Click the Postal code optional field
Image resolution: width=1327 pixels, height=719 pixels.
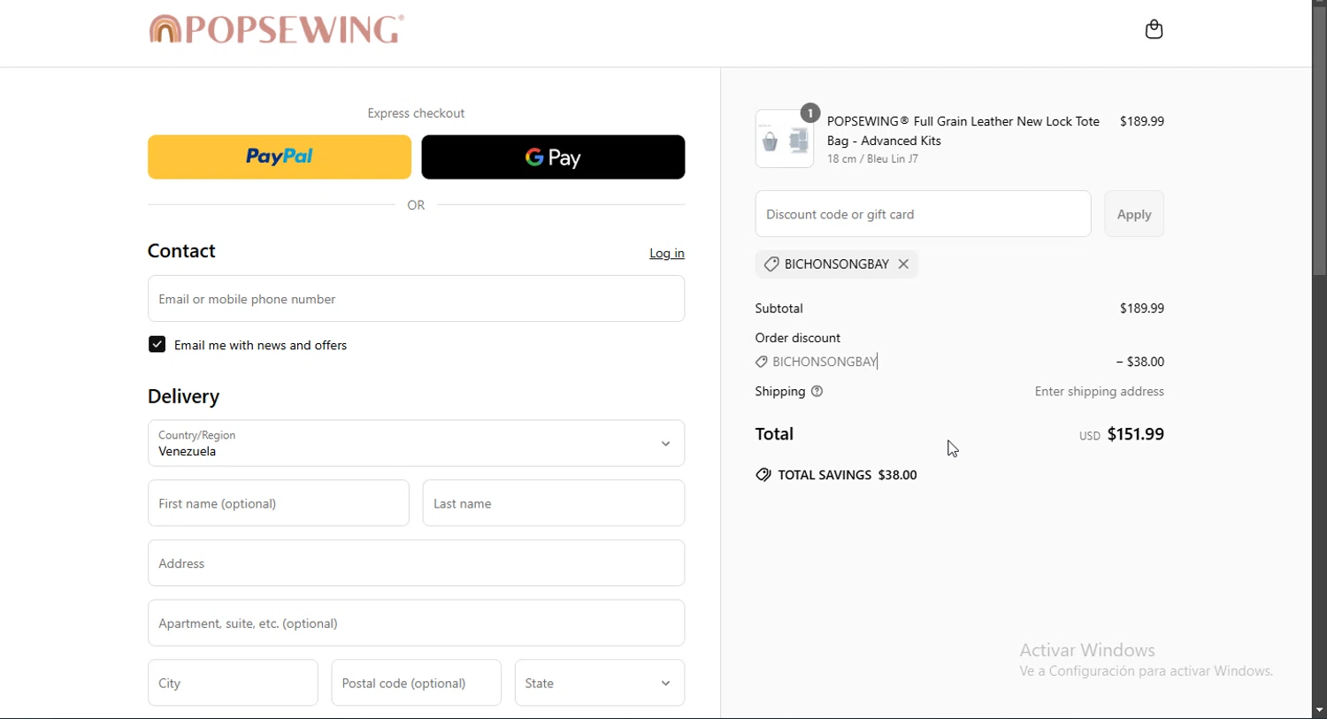click(x=417, y=683)
